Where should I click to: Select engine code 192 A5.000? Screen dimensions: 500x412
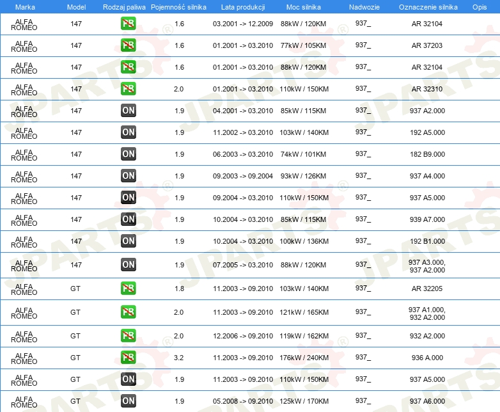click(x=427, y=132)
